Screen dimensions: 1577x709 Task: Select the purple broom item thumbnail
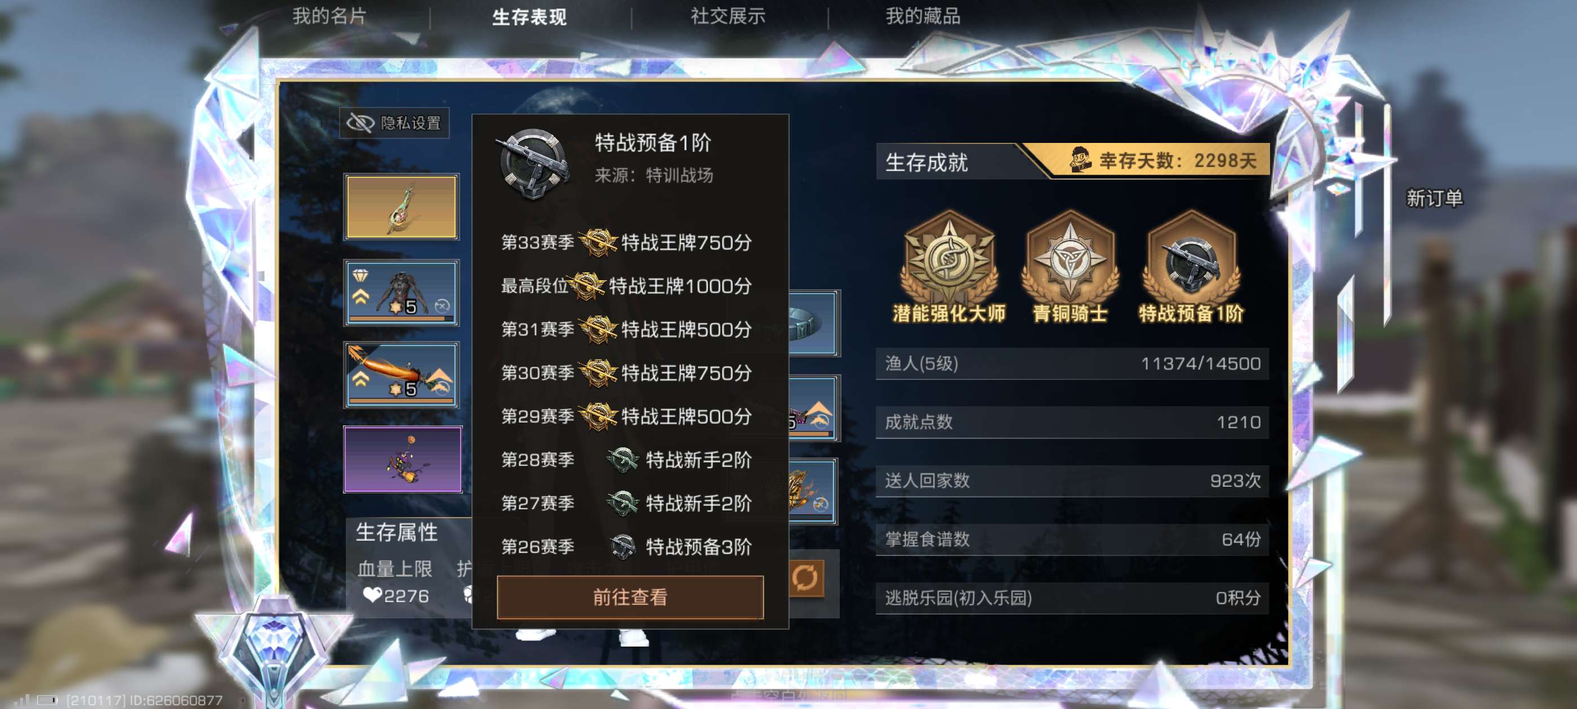pos(403,459)
